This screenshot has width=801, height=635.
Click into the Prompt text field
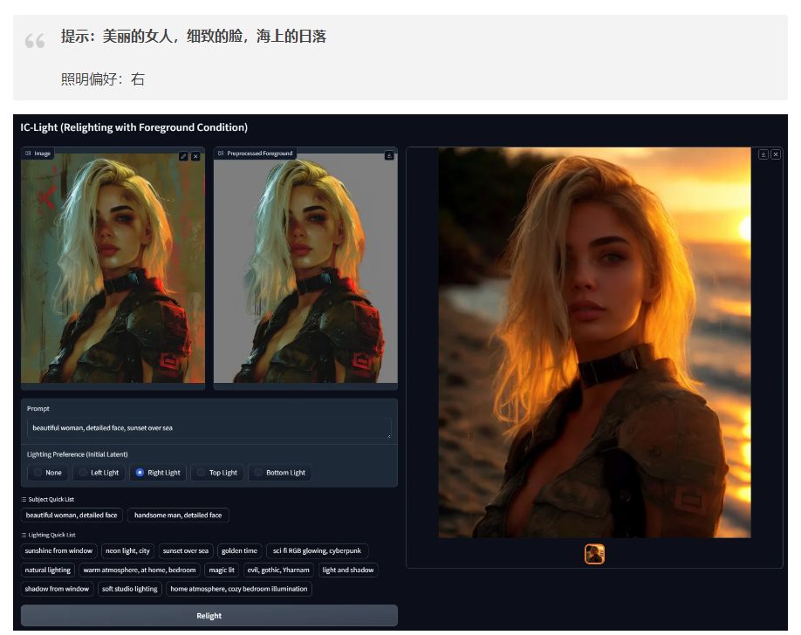209,428
